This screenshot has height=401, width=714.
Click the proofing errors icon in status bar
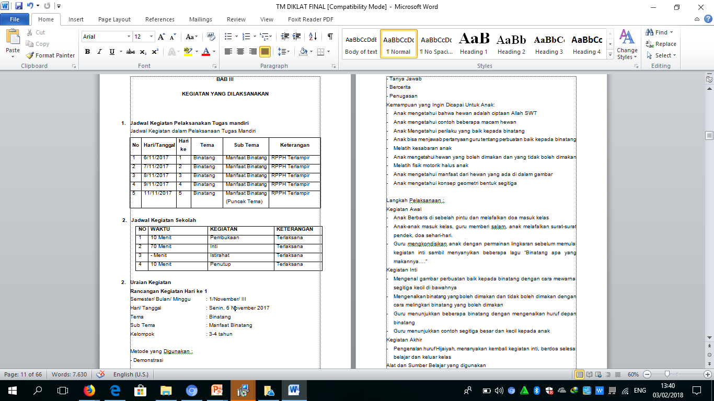tap(100, 374)
